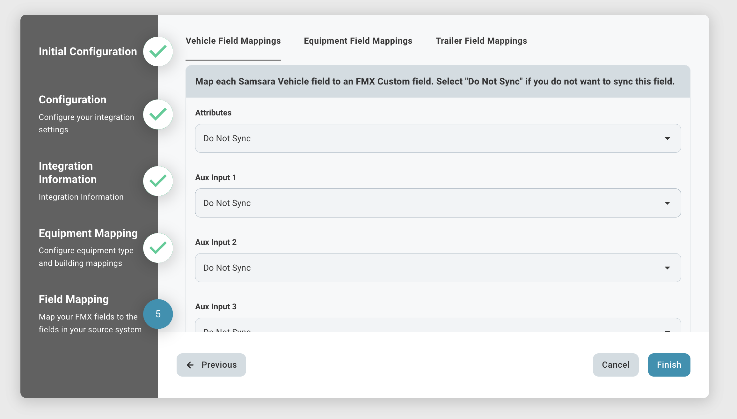The width and height of the screenshot is (737, 419).
Task: Click the step 5 Field Mapping circle
Action: click(158, 314)
